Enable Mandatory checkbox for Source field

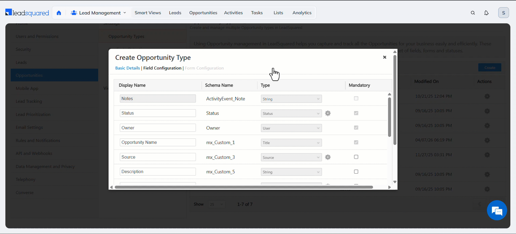pos(356,157)
